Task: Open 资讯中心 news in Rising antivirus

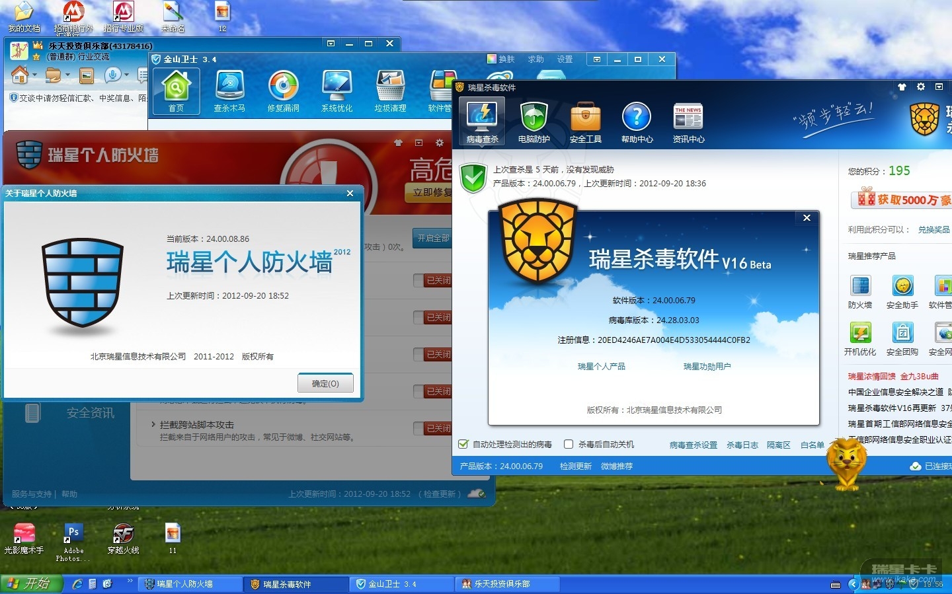Action: click(x=688, y=122)
